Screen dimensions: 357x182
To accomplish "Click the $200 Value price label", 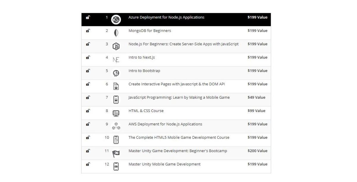I will click(257, 151).
